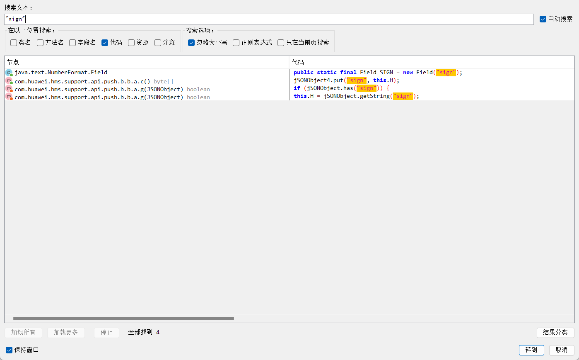Select code line public static final Field SIGN
This screenshot has width=579, height=360.
(x=432, y=73)
